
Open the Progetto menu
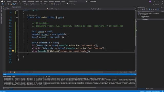coord(24,1)
